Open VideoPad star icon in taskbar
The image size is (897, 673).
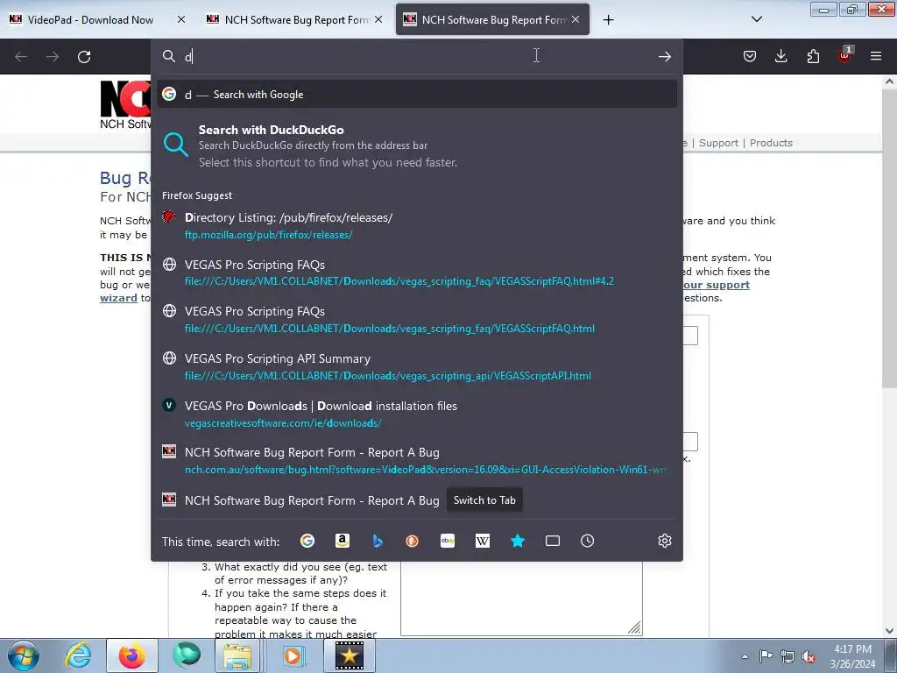coord(350,655)
